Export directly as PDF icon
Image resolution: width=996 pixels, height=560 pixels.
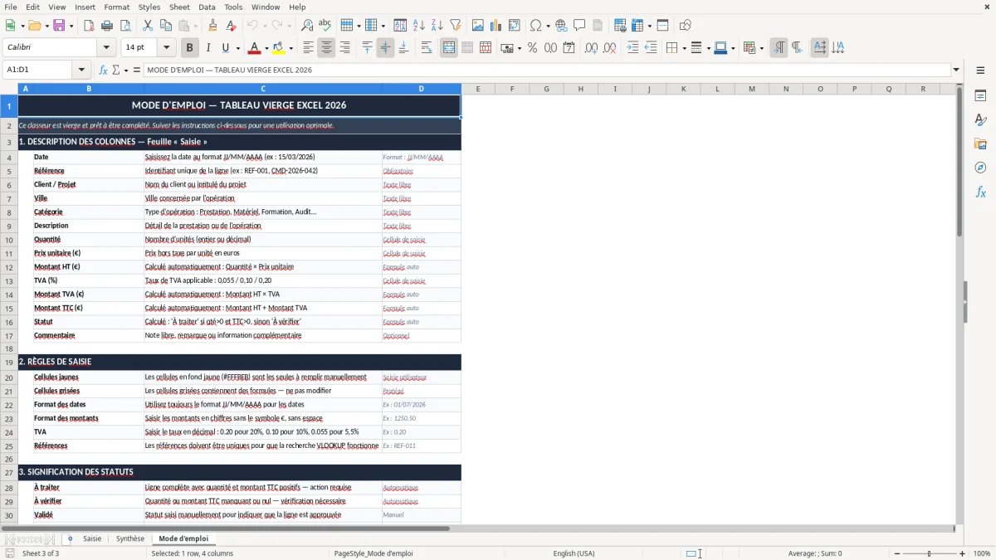coord(89,26)
